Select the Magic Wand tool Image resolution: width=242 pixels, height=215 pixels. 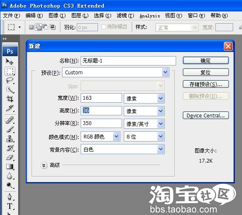coord(10,90)
